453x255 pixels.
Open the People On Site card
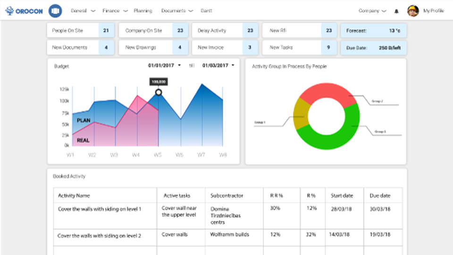[x=80, y=31]
